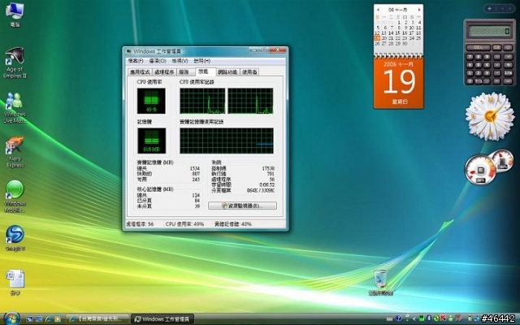This screenshot has width=520, height=325.
Task: Click the Add Gadgets plus button on sidebar
Action: tap(489, 9)
